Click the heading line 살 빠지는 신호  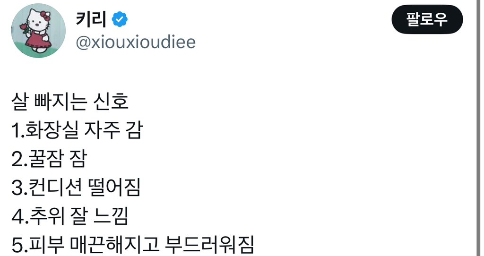[x=69, y=102]
